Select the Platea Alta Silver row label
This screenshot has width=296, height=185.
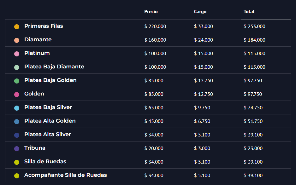tap(48, 135)
